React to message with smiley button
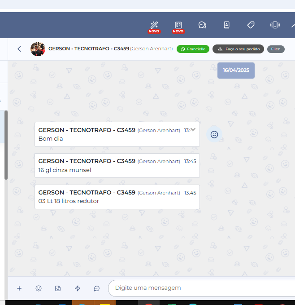Viewport: 295px width, 305px height. coord(214,134)
